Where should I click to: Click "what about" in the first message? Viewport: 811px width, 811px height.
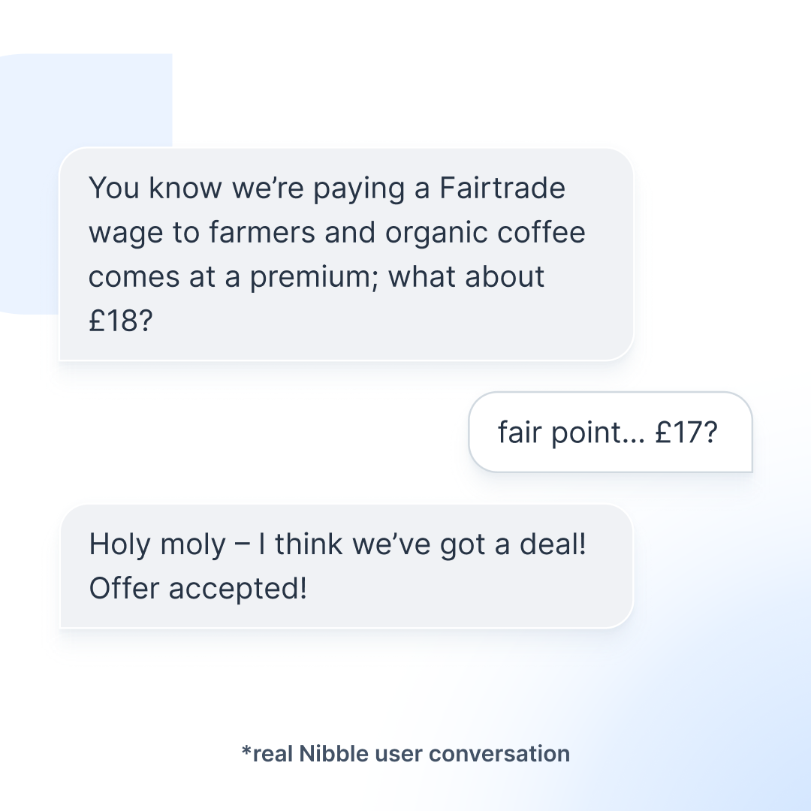pyautogui.click(x=466, y=277)
